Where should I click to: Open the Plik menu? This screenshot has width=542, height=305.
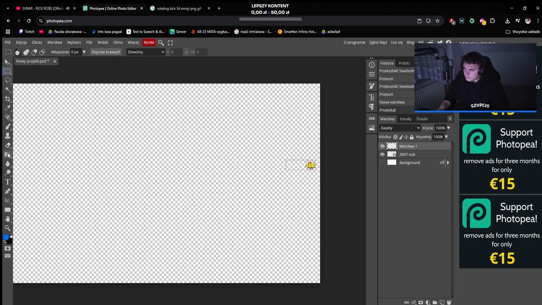coord(8,42)
